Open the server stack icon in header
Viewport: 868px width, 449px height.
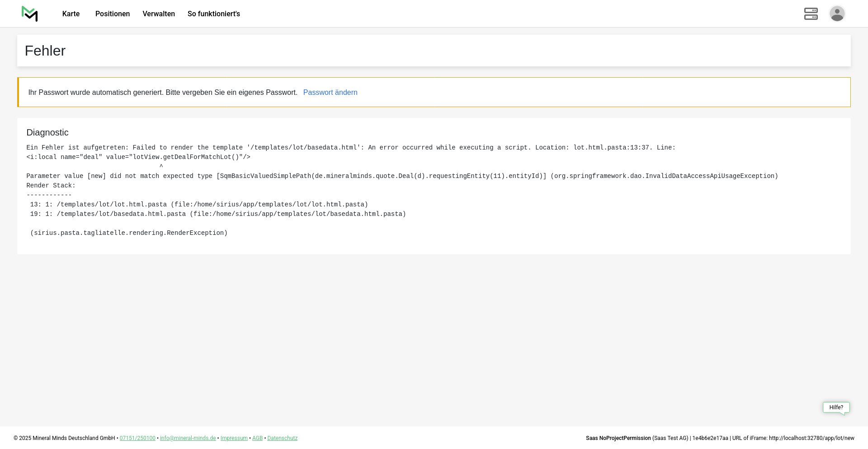point(811,14)
